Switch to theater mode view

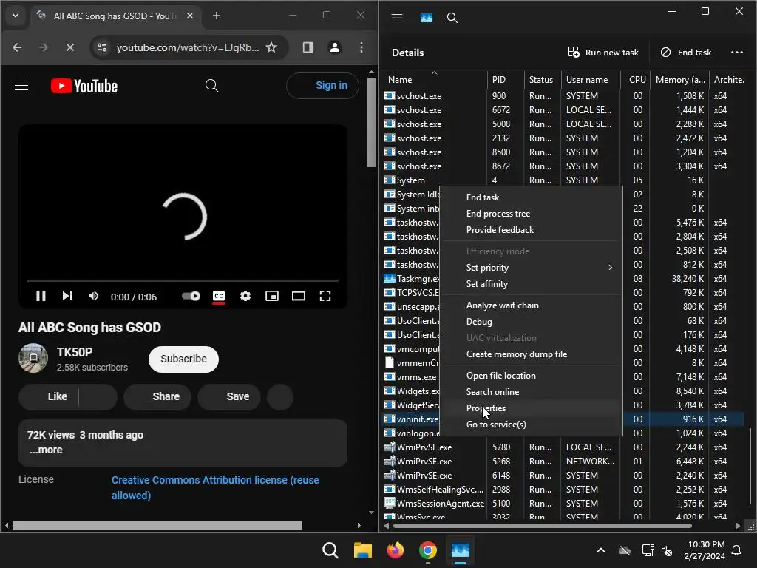(x=299, y=296)
